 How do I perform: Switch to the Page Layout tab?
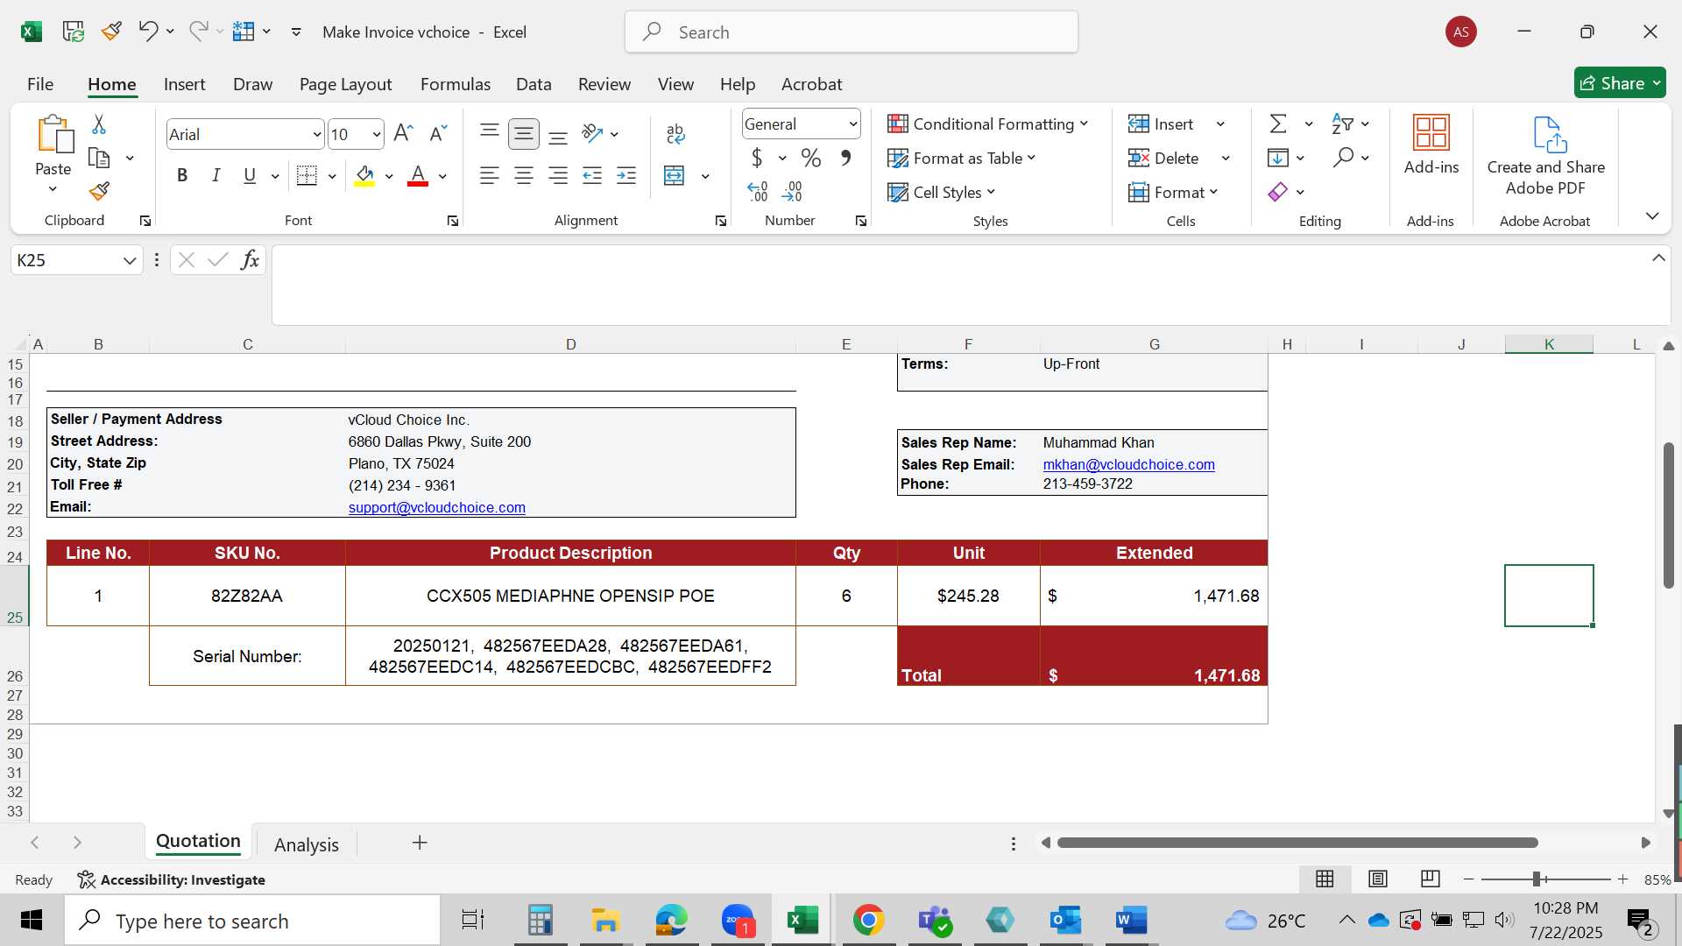[345, 84]
